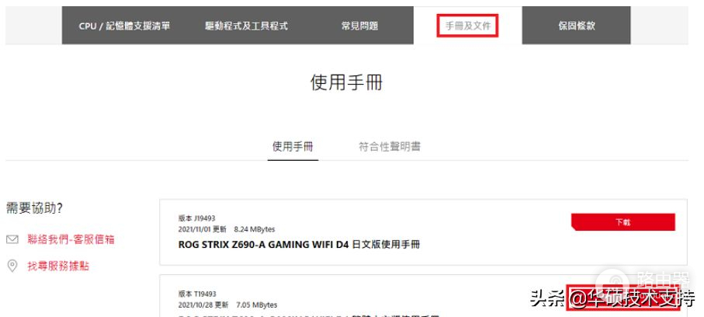Click the download button for version T19493
This screenshot has height=317, width=704.
click(623, 298)
